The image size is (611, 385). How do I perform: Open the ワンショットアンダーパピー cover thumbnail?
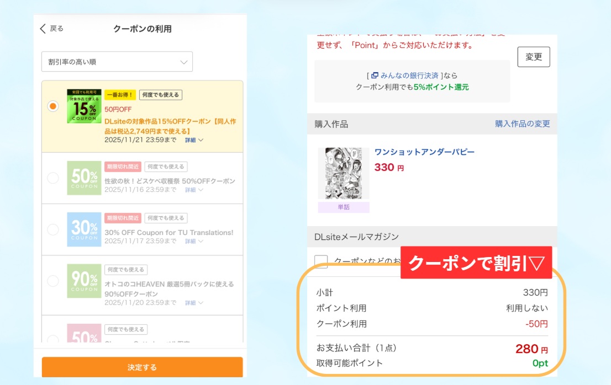(344, 173)
